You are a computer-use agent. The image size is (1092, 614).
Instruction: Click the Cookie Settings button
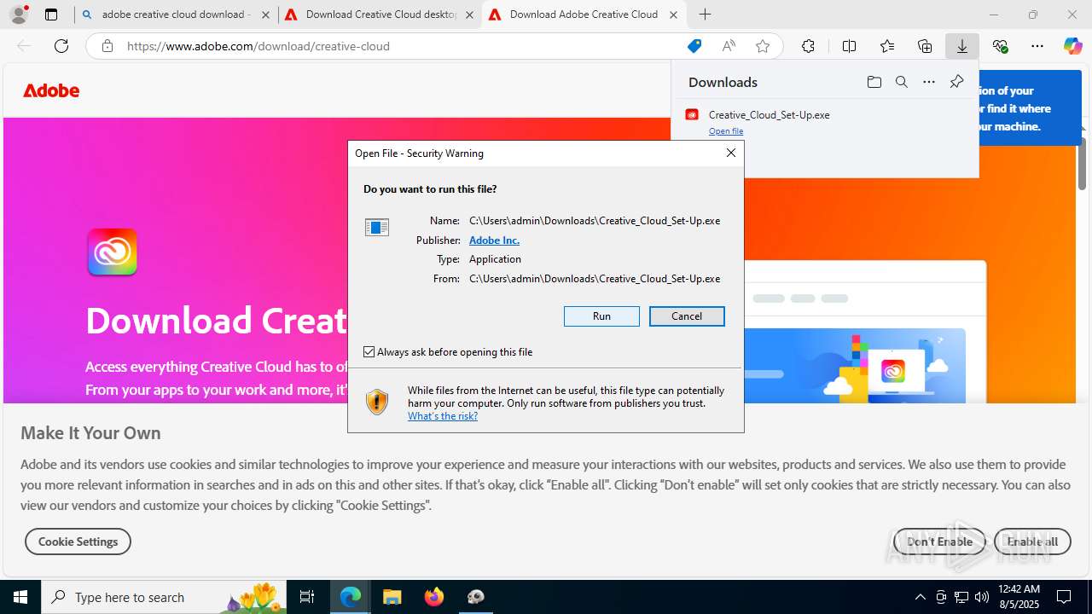78,542
